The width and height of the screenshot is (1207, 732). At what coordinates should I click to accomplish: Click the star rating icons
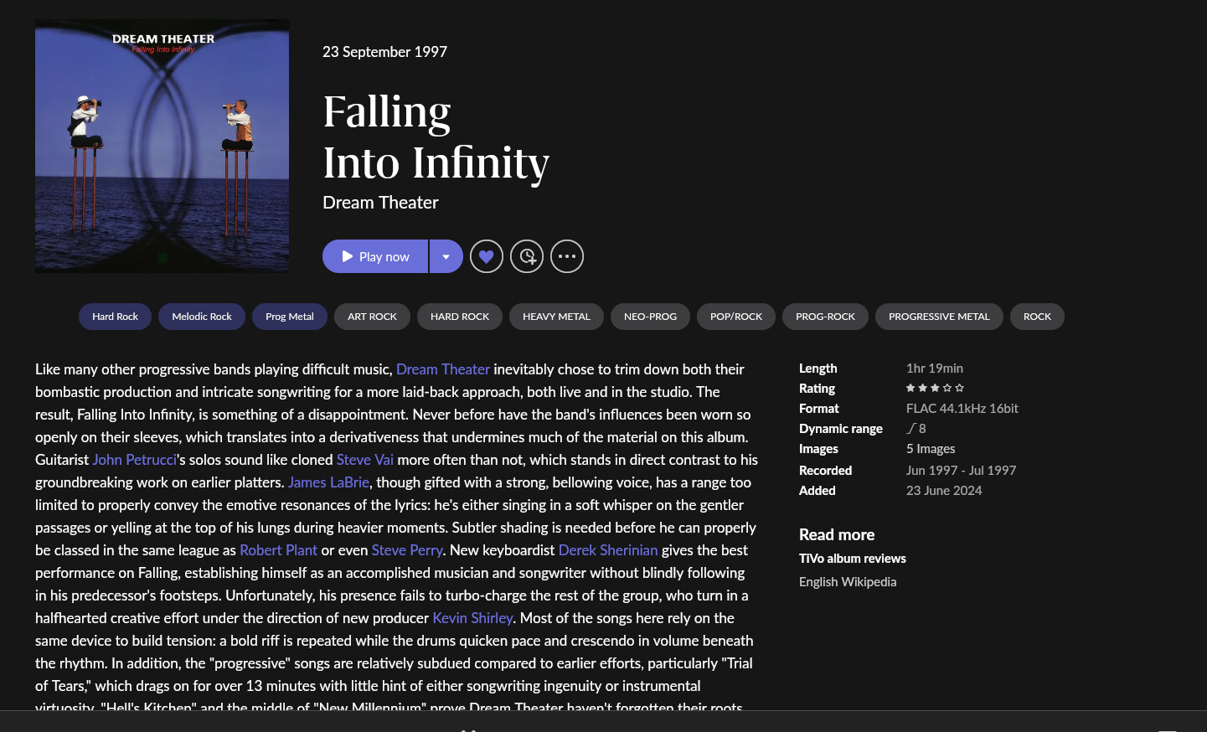pyautogui.click(x=935, y=388)
